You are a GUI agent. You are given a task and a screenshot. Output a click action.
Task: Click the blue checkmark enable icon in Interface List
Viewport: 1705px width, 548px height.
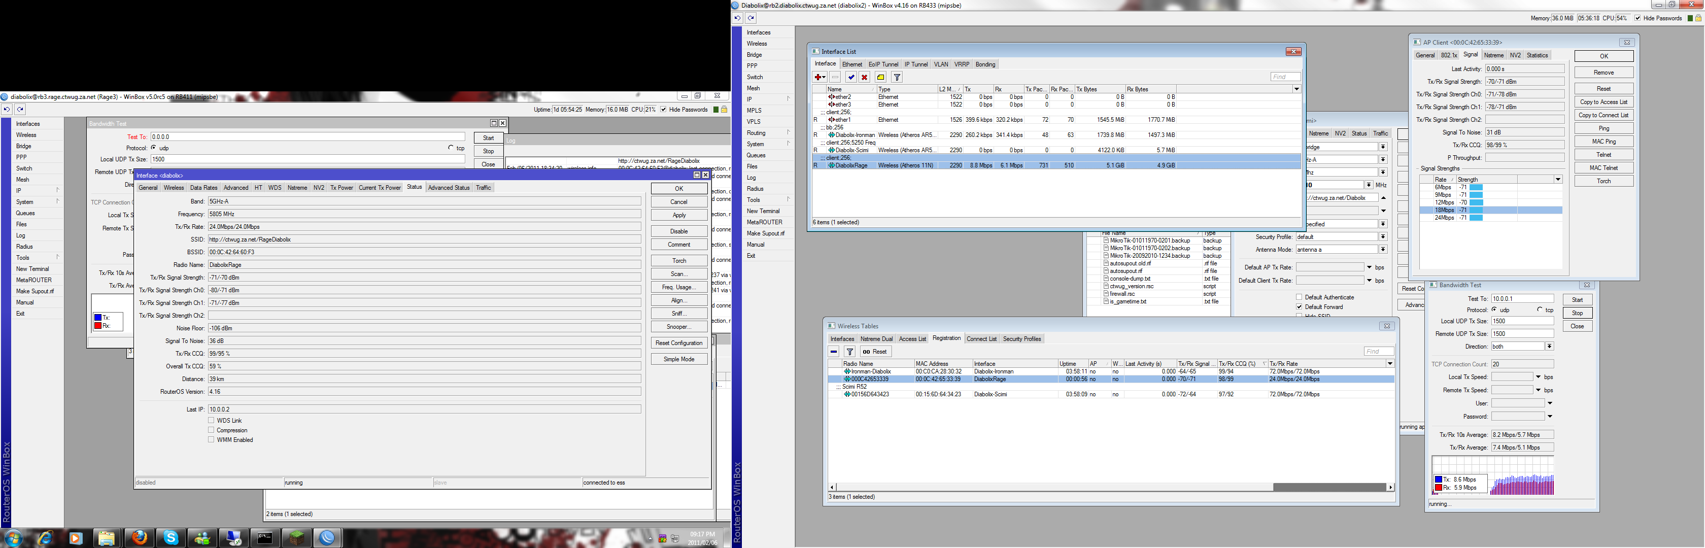click(x=851, y=78)
